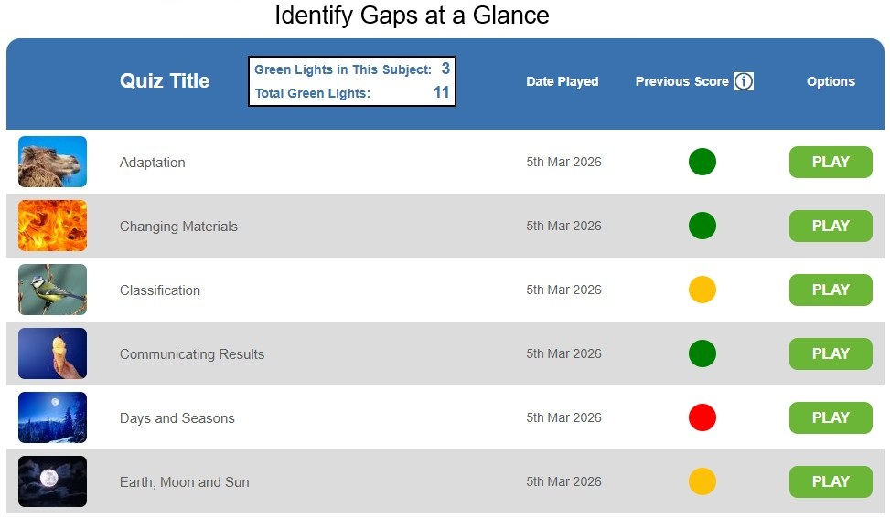Click the green light for Changing Materials
Viewport: 890px width, 517px height.
pos(702,226)
